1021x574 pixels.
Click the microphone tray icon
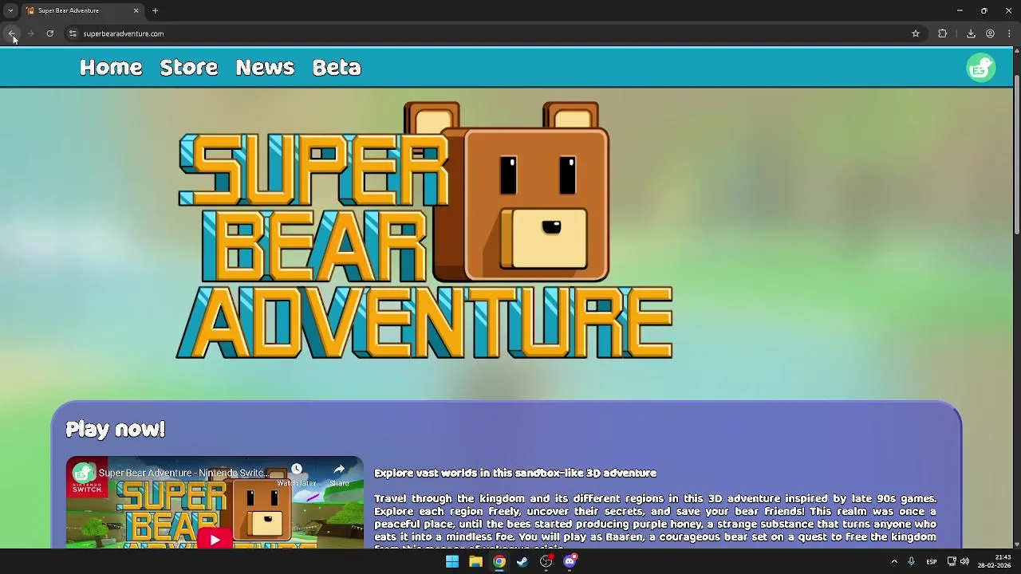(x=911, y=561)
